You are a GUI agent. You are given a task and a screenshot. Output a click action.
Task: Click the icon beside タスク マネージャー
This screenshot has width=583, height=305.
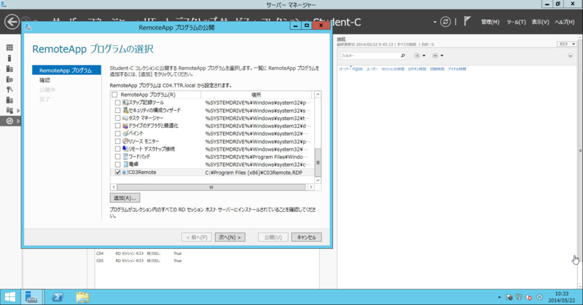click(125, 118)
